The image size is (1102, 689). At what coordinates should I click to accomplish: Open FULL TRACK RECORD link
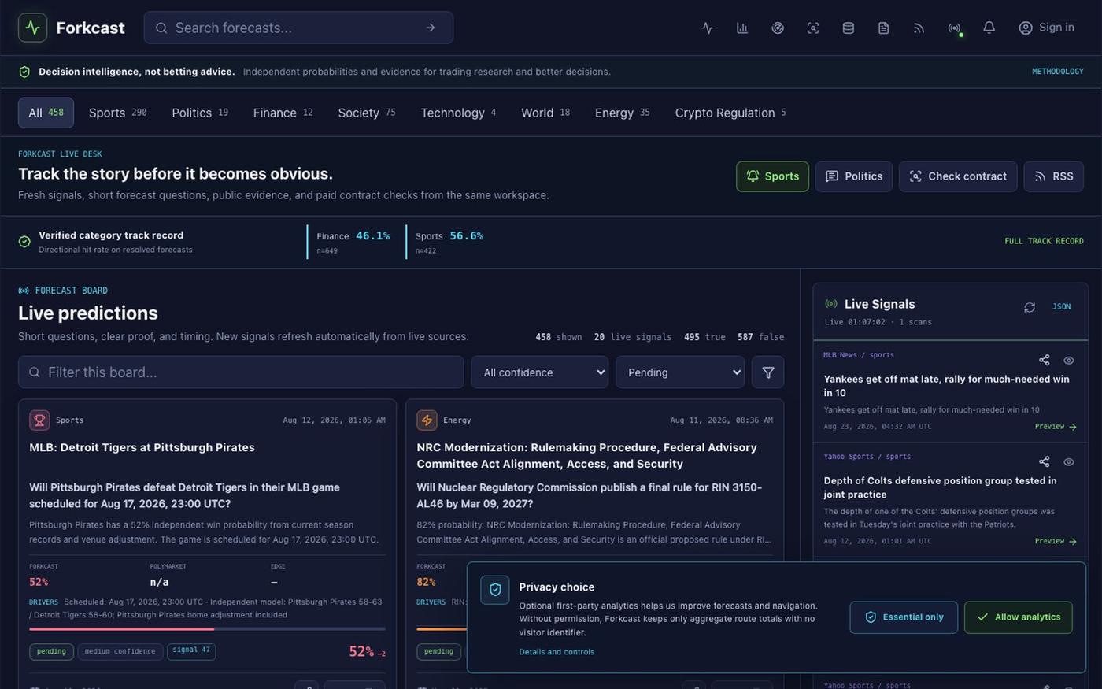click(1044, 241)
